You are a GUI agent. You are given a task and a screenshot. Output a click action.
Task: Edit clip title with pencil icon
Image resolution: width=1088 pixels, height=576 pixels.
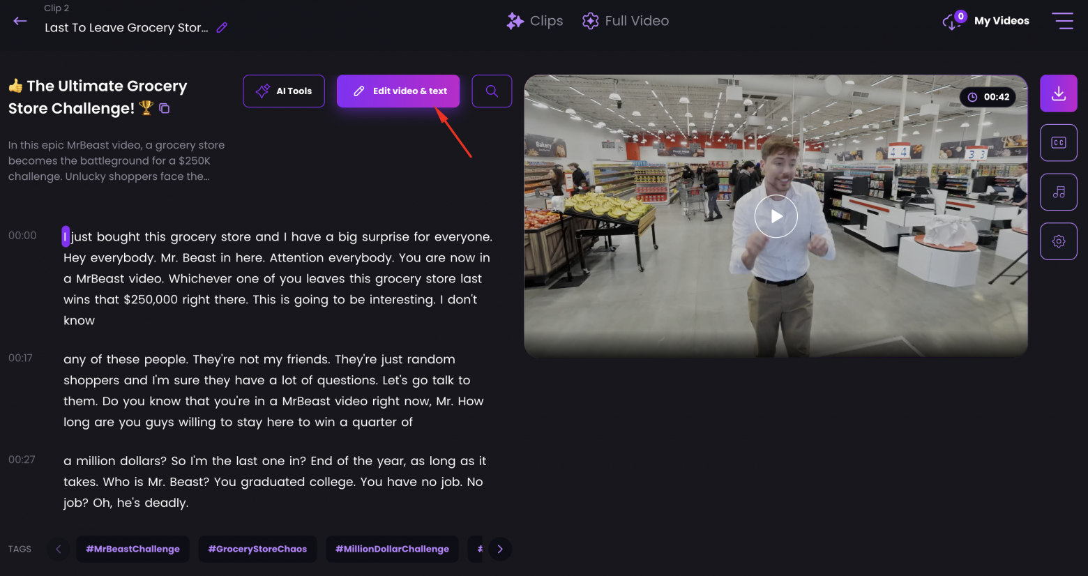[222, 28]
